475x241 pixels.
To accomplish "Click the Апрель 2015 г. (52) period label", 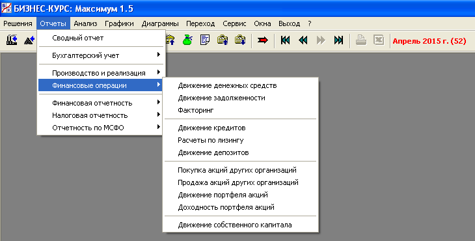I will (429, 41).
